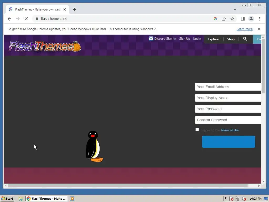The height and width of the screenshot is (202, 269).
Task: Go back to the previous page
Action: 9,19
